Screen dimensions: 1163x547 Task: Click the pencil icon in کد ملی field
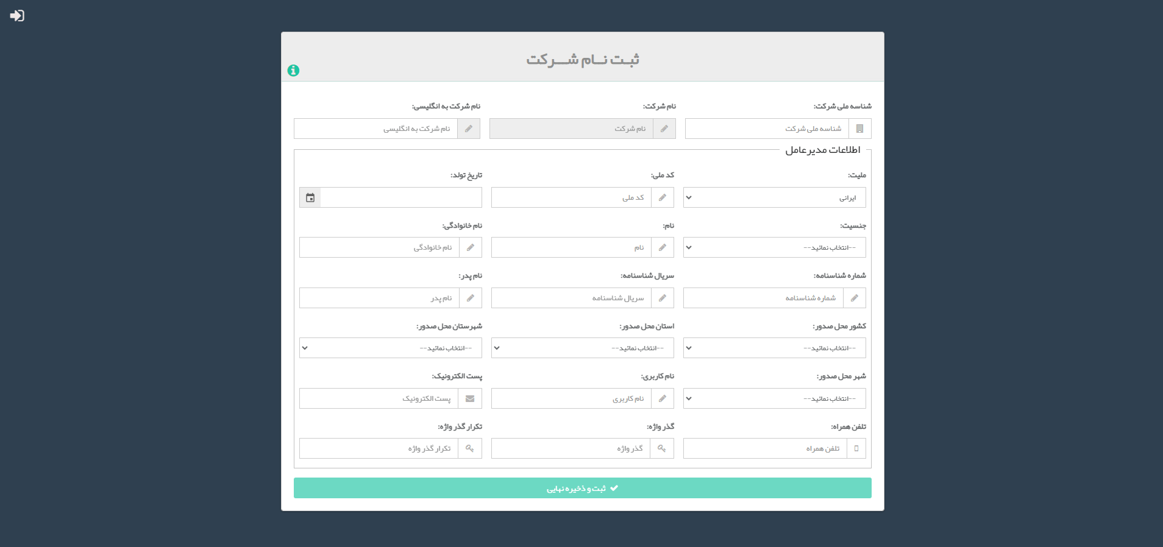pos(663,197)
